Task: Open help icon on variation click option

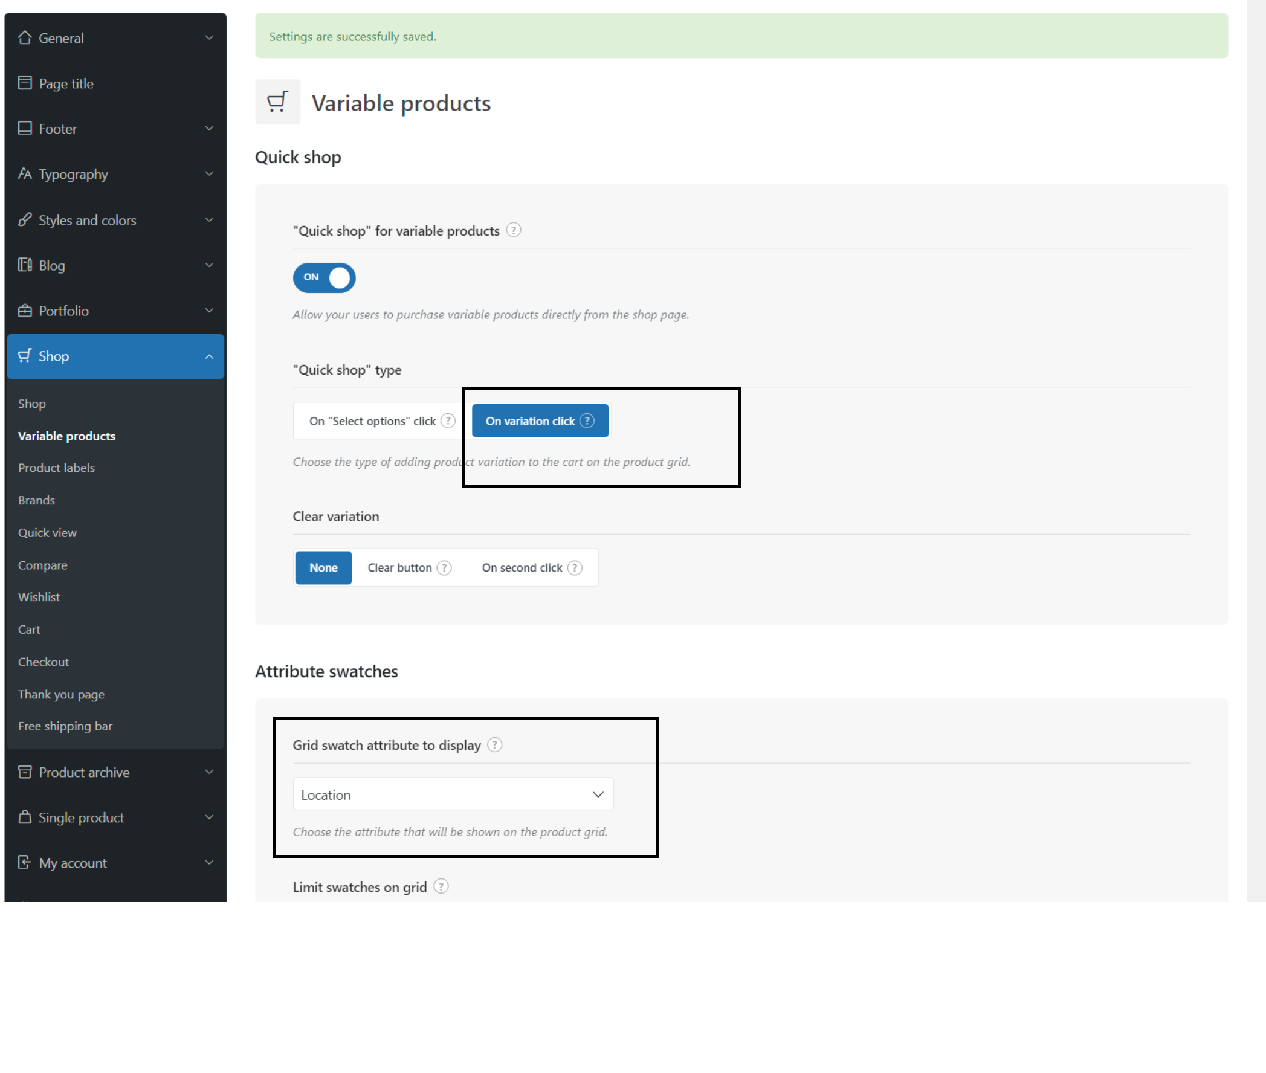Action: (x=587, y=421)
